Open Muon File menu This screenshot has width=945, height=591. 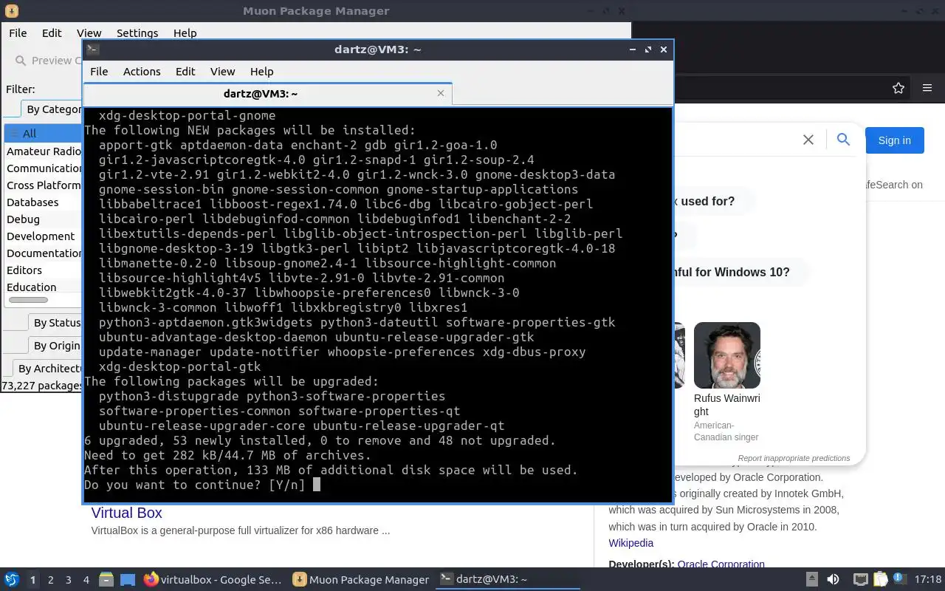coord(18,33)
